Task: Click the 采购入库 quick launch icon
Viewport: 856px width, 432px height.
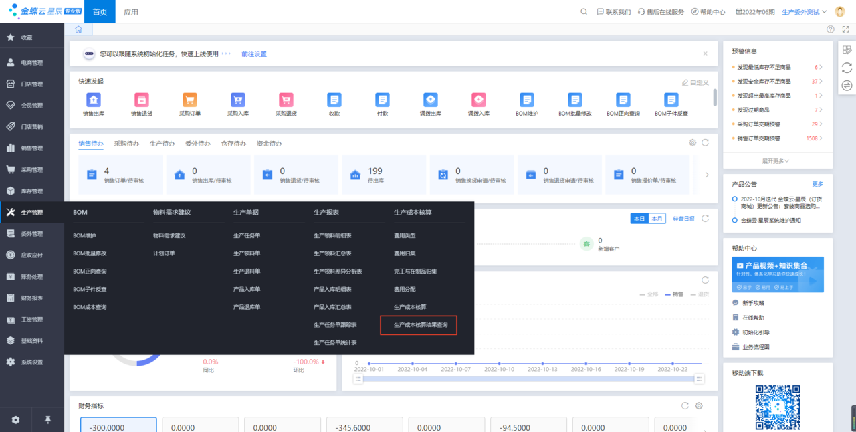Action: pyautogui.click(x=237, y=100)
